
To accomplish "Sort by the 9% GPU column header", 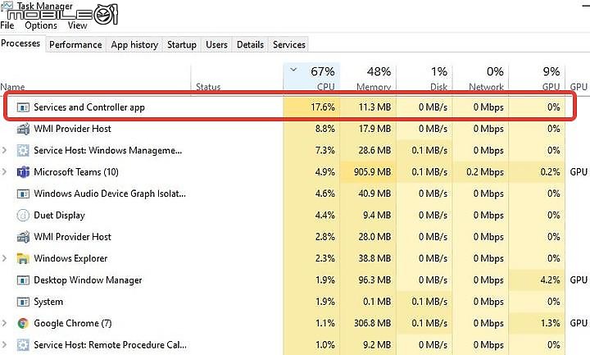I will (537, 79).
